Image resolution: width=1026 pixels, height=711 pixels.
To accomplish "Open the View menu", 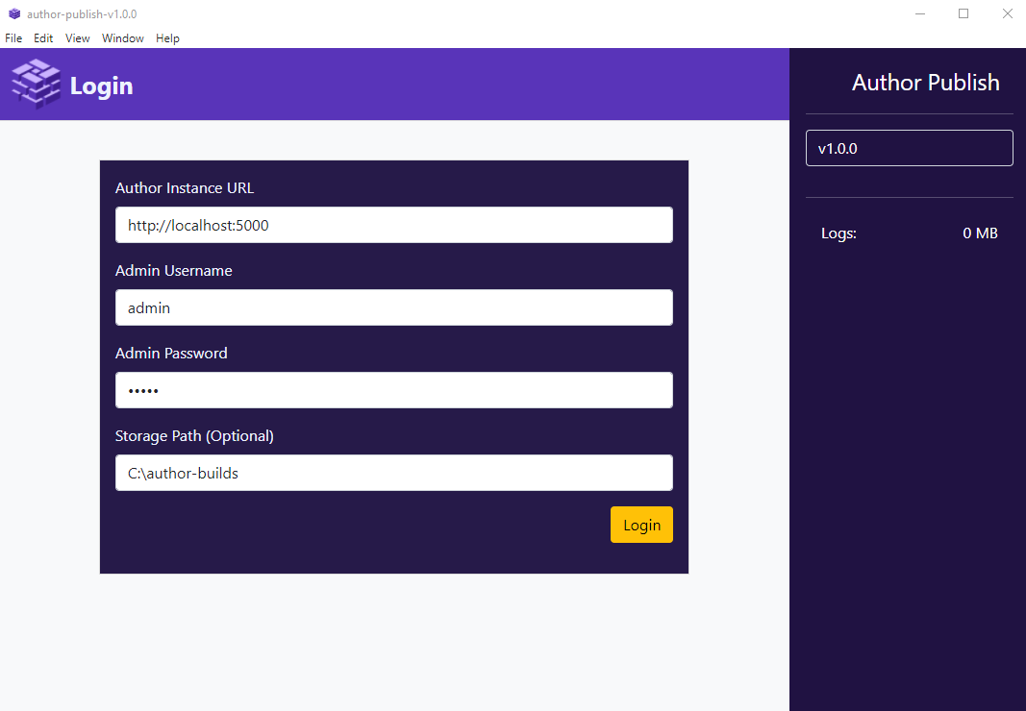I will (x=77, y=38).
